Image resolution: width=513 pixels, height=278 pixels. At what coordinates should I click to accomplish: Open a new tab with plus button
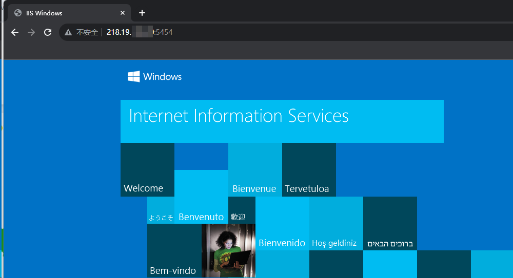(142, 13)
